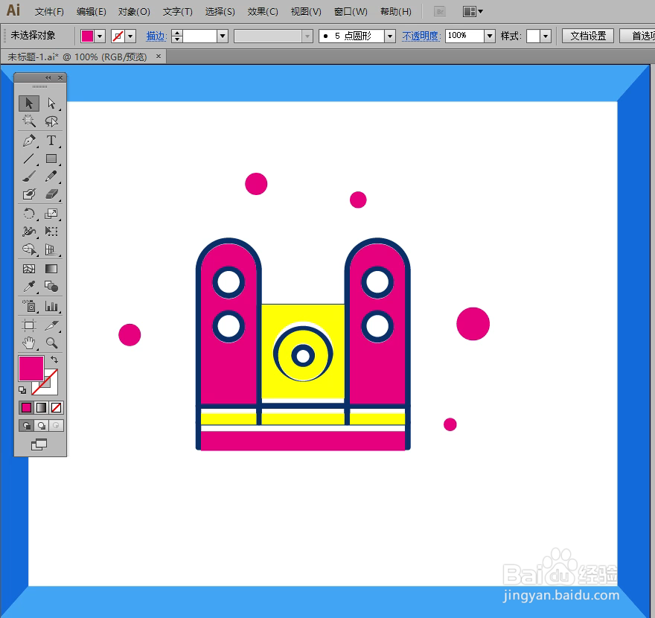Activate the Column Graph tool
This screenshot has width=655, height=618.
[x=51, y=306]
